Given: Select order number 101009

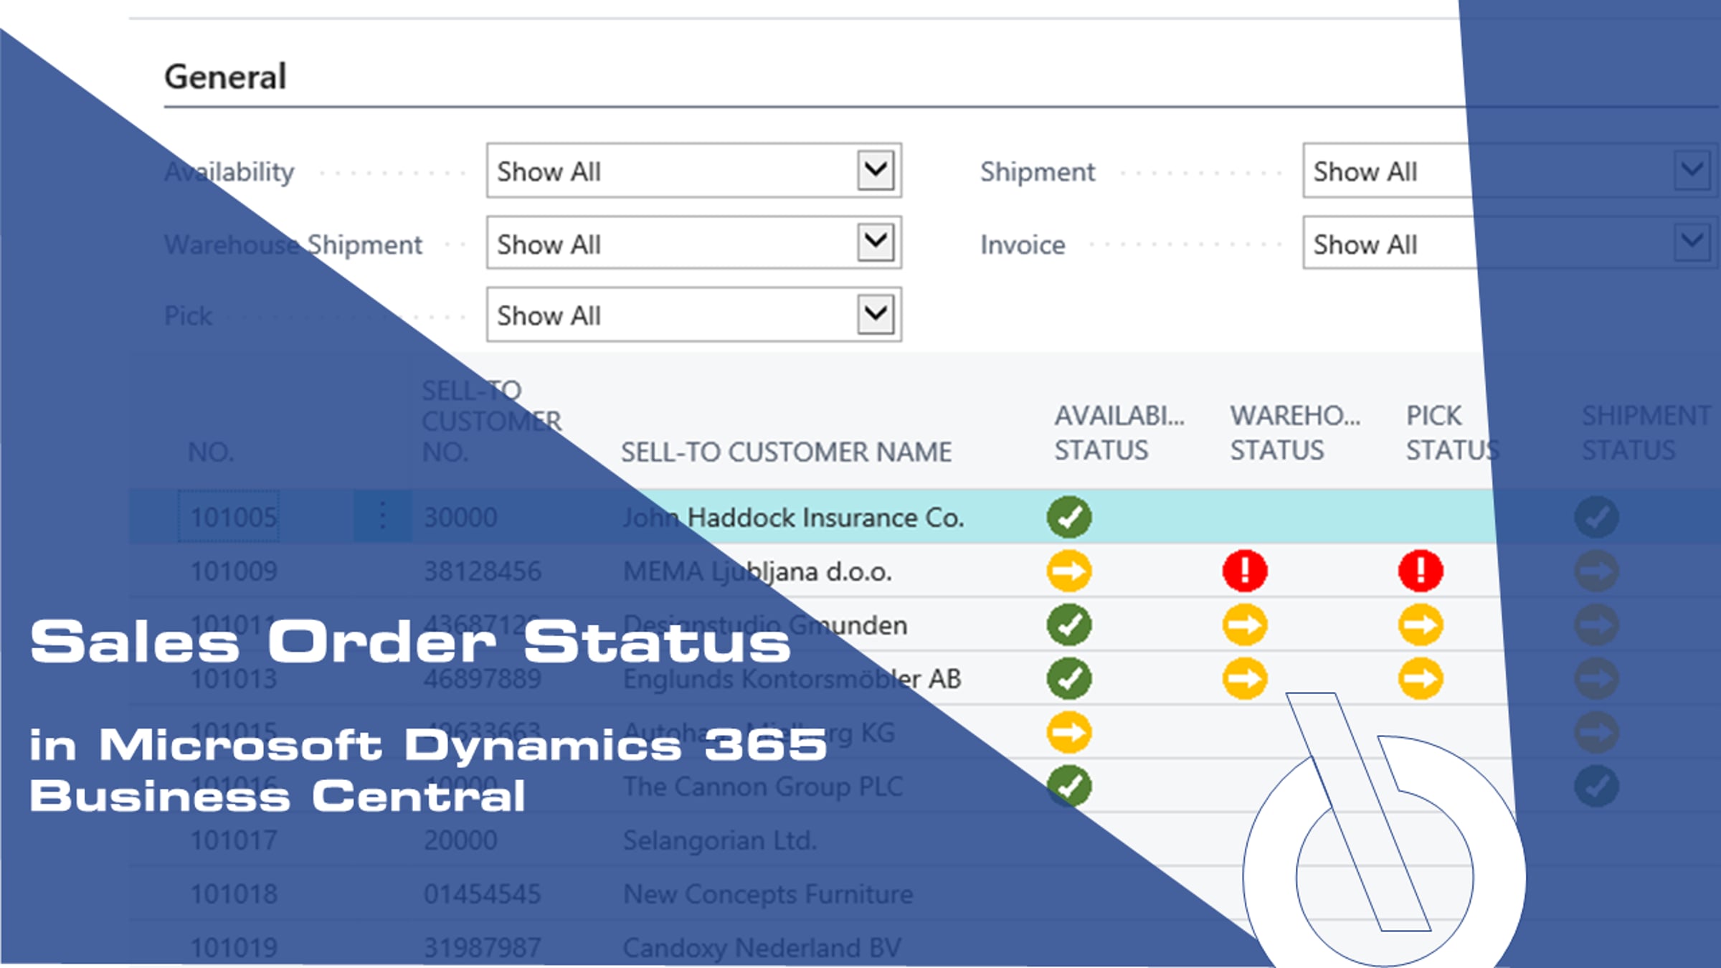Looking at the screenshot, I should click(234, 571).
